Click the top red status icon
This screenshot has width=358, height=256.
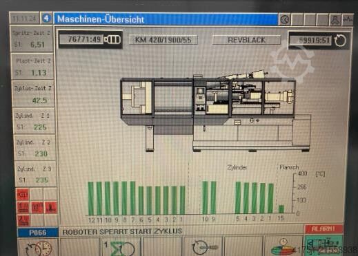[x=23, y=195]
